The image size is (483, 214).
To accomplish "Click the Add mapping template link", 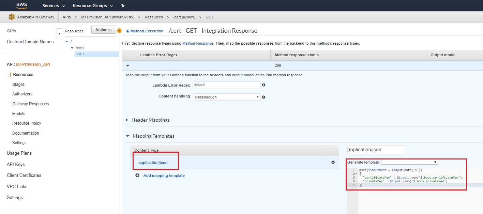I will click(x=164, y=175).
